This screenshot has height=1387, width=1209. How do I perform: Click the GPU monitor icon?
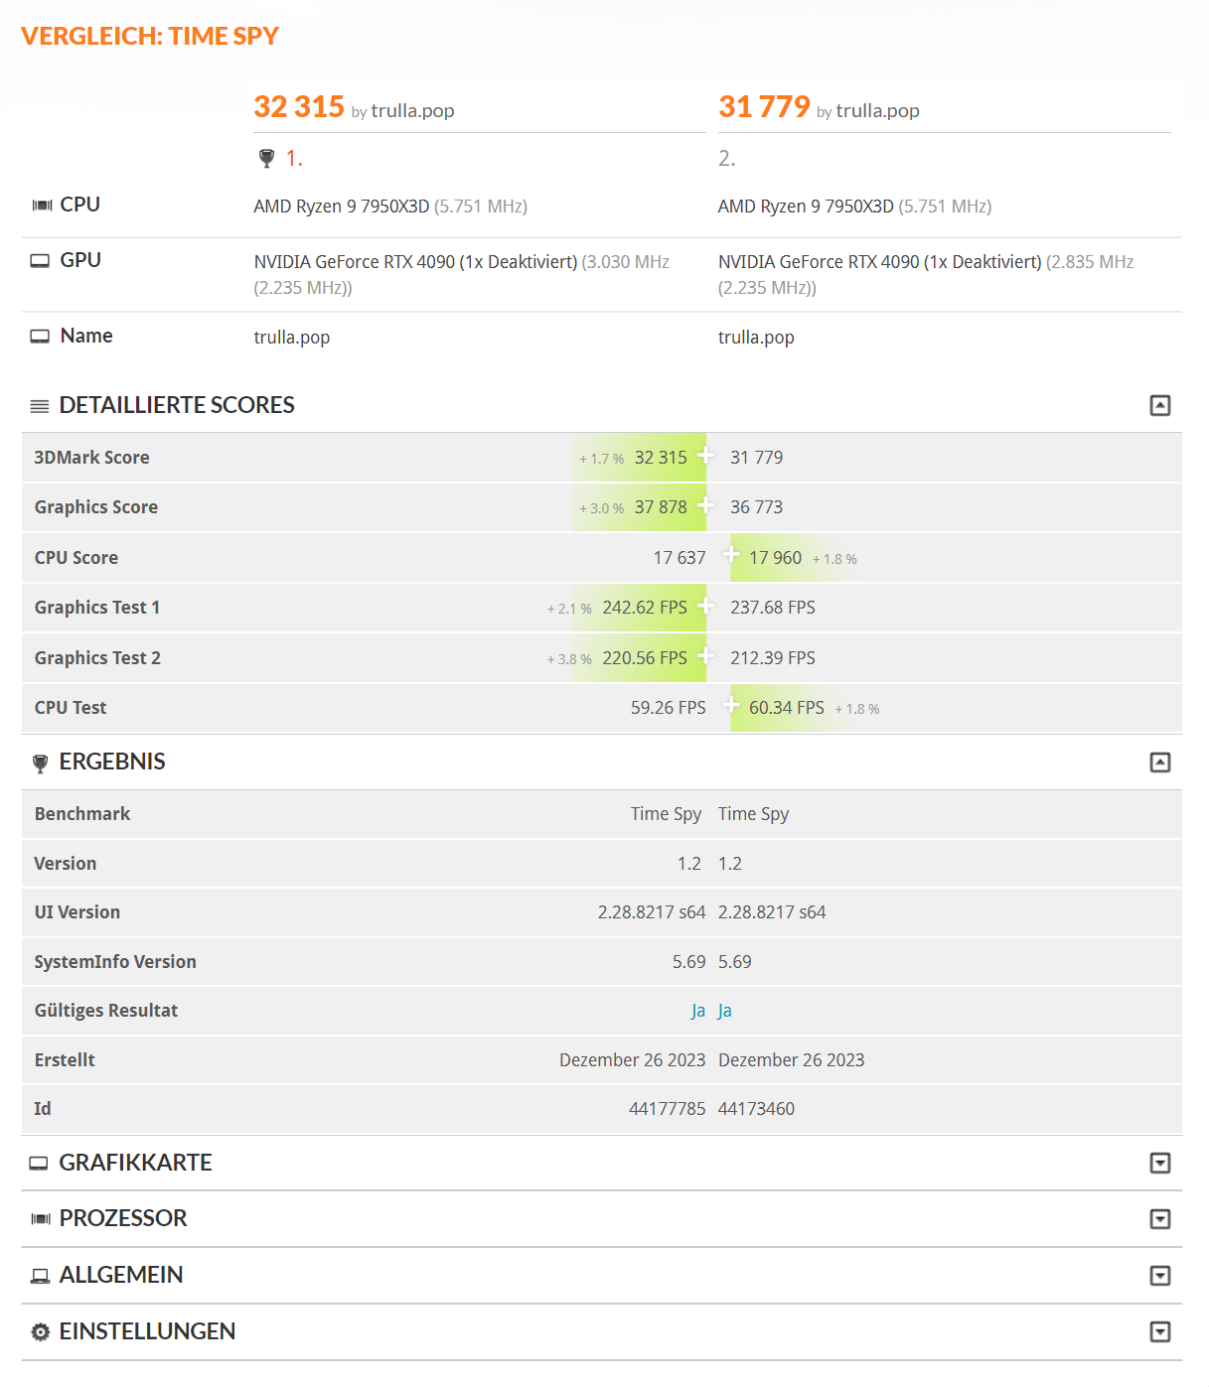(40, 261)
